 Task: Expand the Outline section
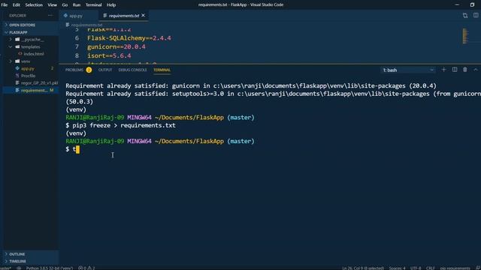pos(17,254)
